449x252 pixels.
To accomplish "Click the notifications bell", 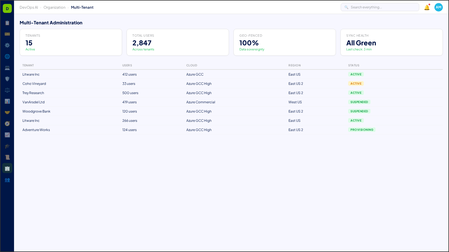I will coord(426,7).
